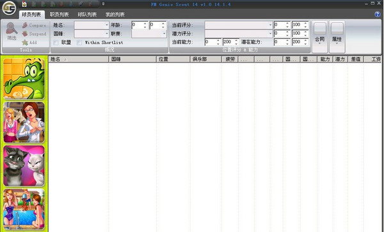
Task: Switch to the 球队列表 tab
Action: [x=87, y=15]
